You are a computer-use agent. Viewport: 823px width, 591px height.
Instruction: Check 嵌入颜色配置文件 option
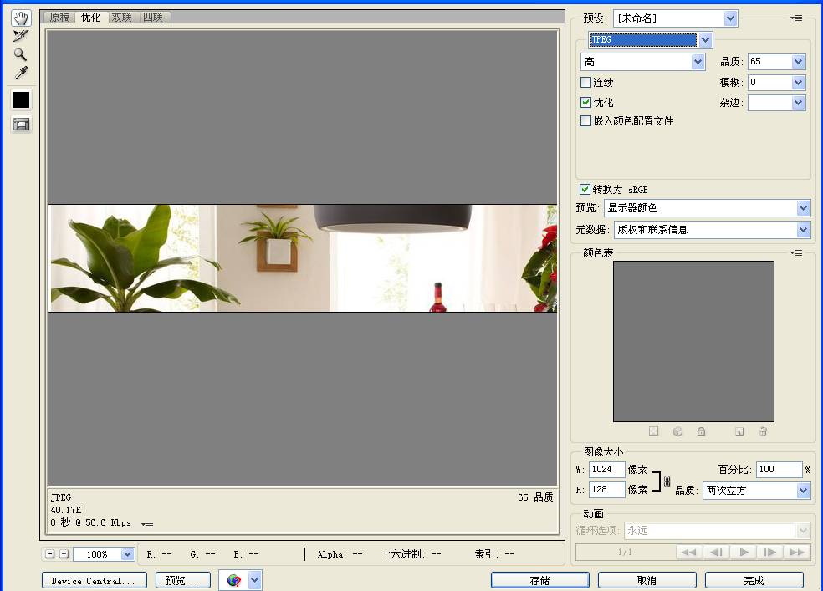pos(585,120)
